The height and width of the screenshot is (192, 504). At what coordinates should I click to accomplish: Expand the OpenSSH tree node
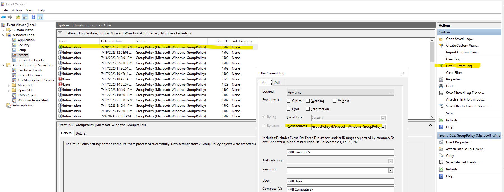(9, 90)
